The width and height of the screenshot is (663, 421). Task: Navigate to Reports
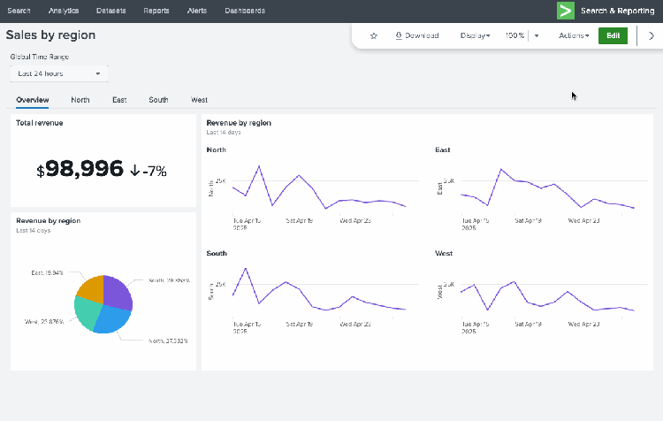[156, 11]
